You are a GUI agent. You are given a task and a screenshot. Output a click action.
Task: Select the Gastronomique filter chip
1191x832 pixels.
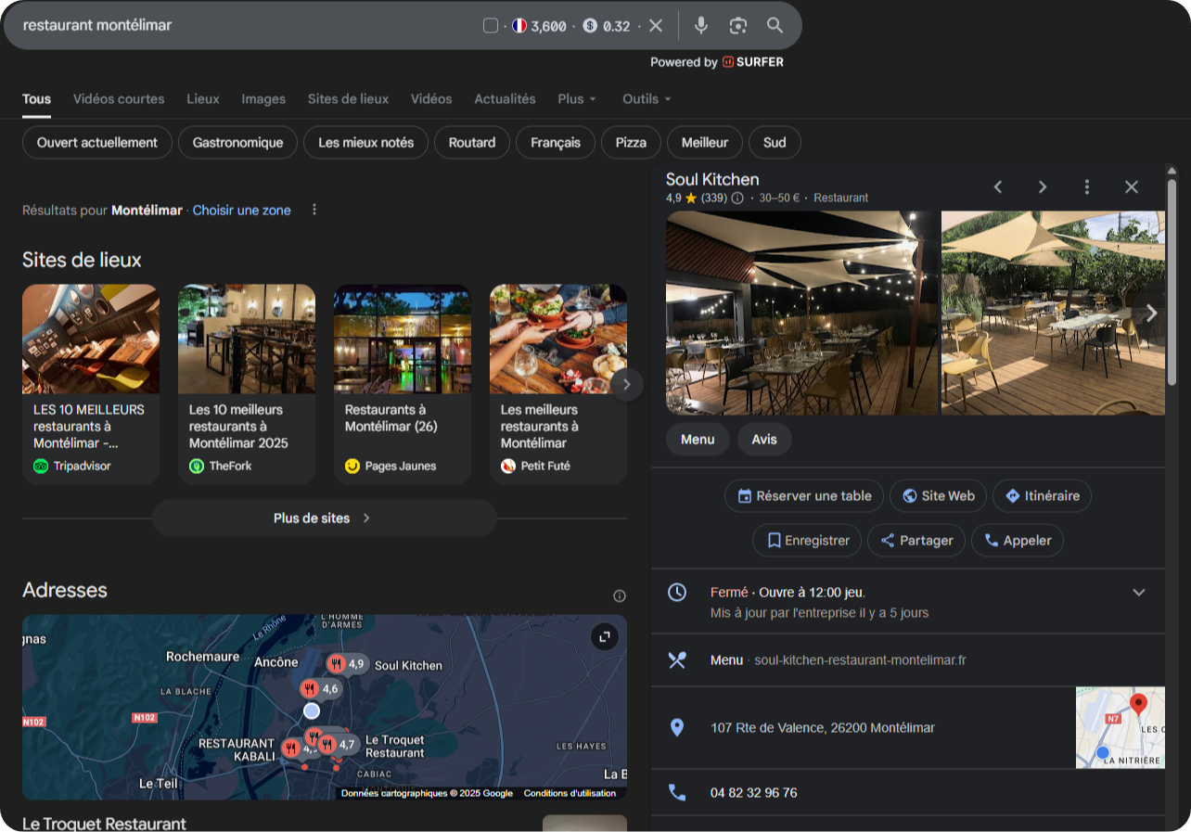pyautogui.click(x=237, y=143)
